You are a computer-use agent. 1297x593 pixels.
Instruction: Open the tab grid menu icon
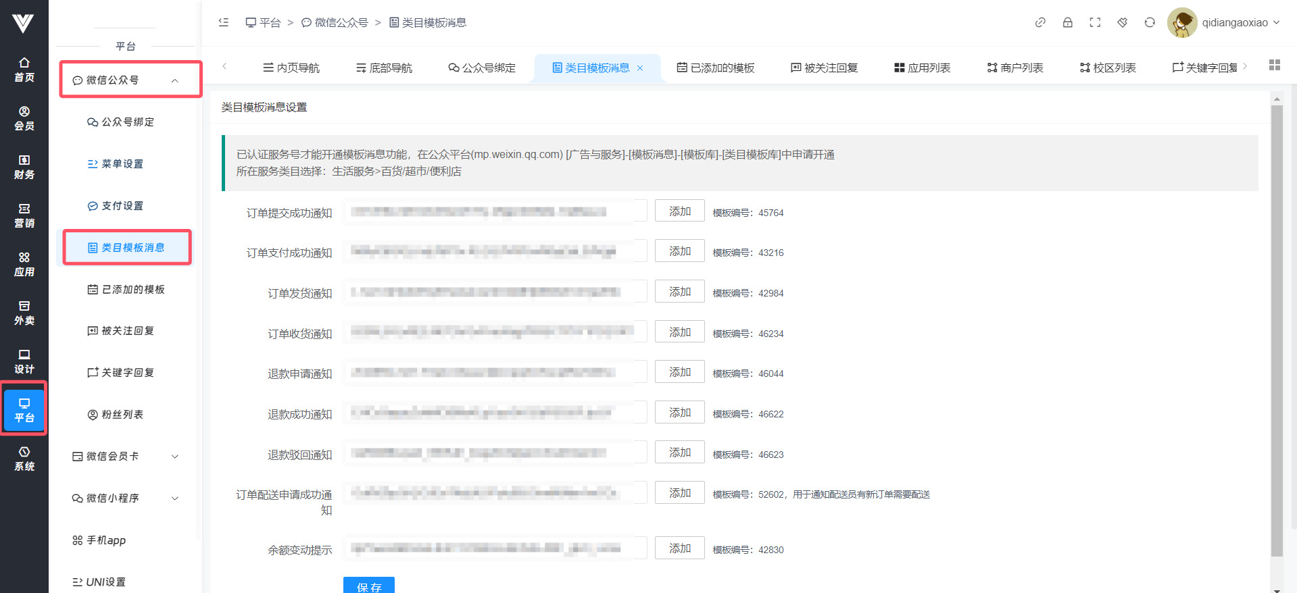(x=1275, y=65)
